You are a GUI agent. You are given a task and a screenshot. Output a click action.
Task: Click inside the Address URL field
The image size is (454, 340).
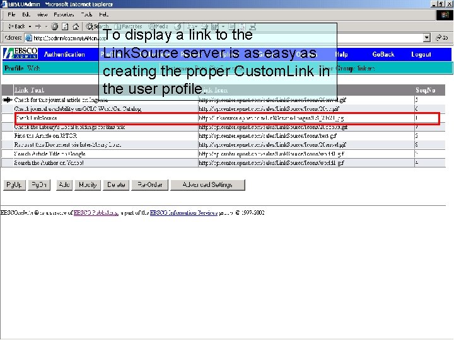[223, 38]
